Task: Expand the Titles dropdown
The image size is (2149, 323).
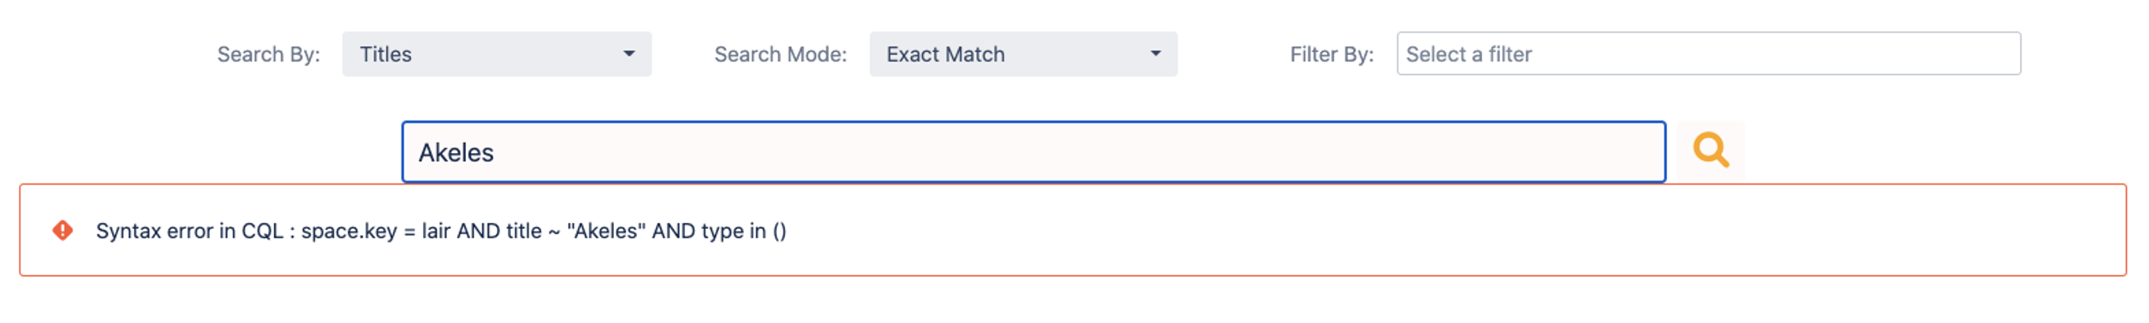Action: click(497, 54)
